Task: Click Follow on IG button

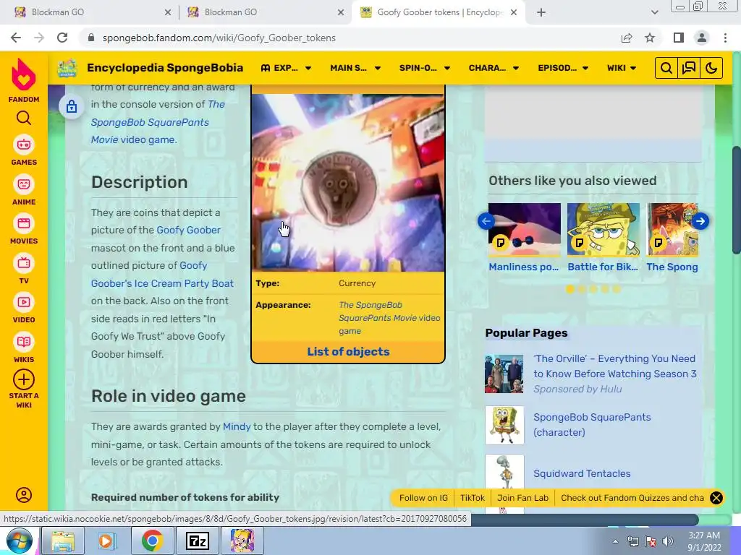Action: (x=423, y=498)
